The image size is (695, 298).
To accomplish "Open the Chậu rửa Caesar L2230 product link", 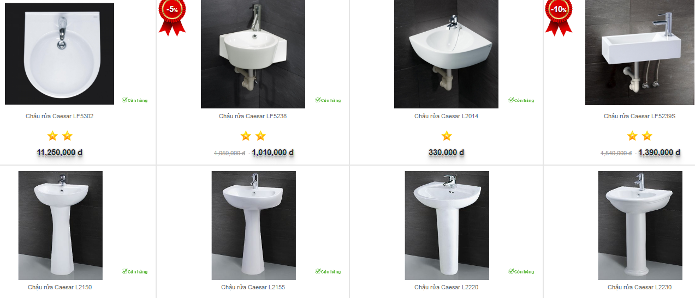I will click(639, 287).
